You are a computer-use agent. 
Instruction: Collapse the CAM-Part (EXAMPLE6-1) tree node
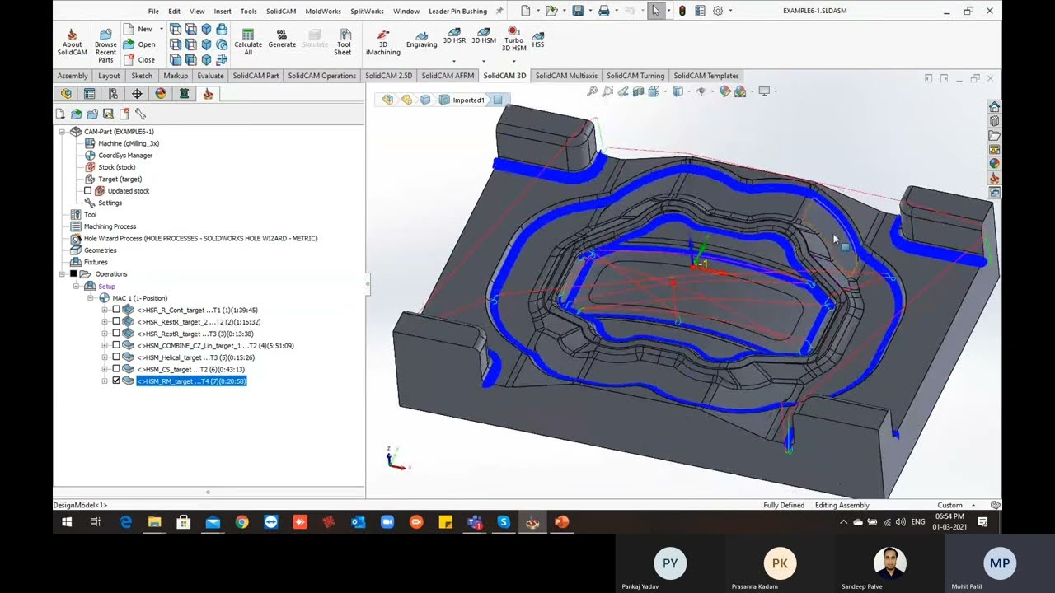[62, 132]
